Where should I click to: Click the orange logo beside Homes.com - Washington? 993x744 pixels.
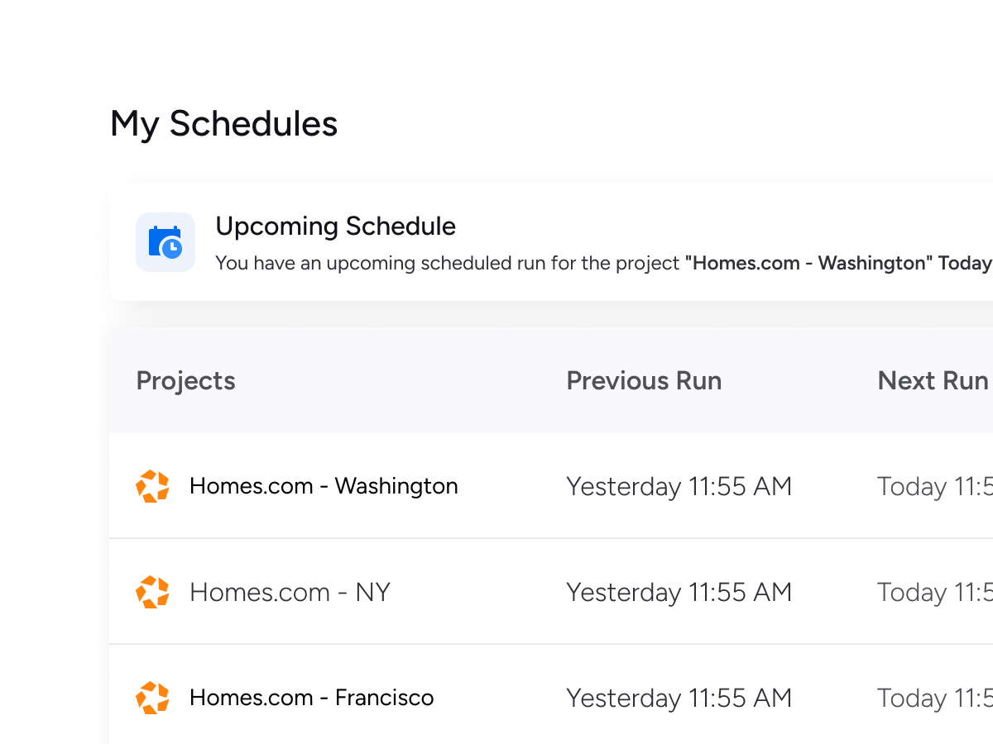(152, 486)
